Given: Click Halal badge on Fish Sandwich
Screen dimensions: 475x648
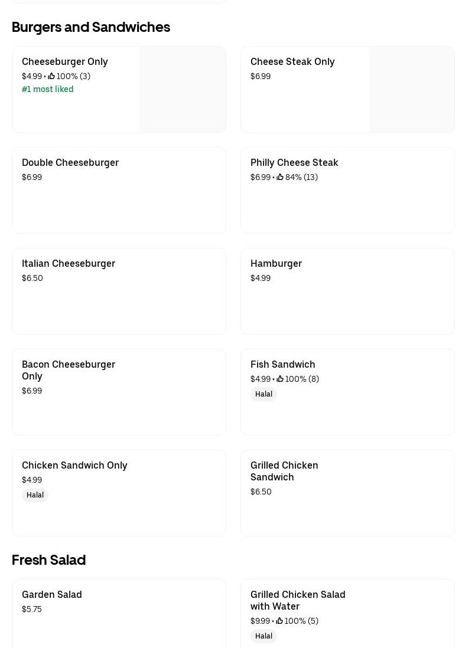Looking at the screenshot, I should 263,394.
